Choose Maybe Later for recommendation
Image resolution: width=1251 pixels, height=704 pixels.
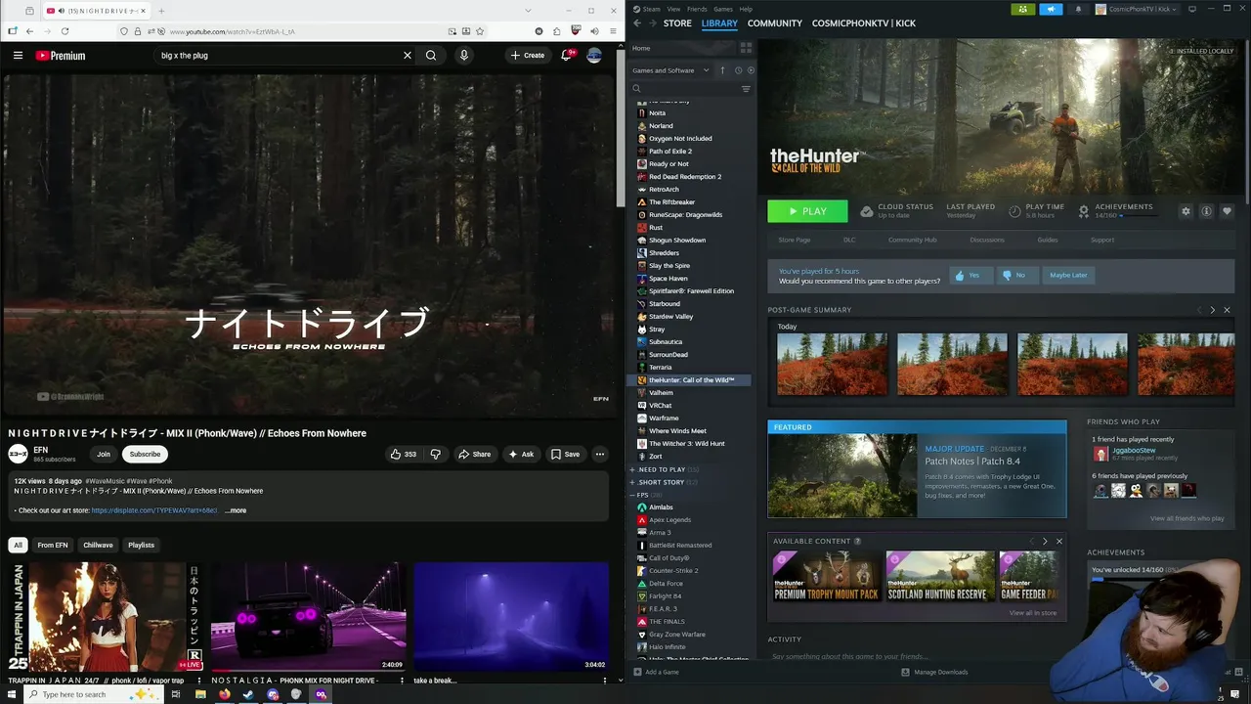1068,275
